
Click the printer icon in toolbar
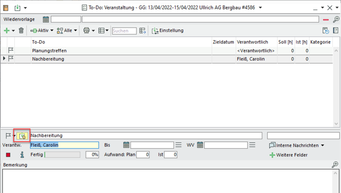pyautogui.click(x=86, y=31)
